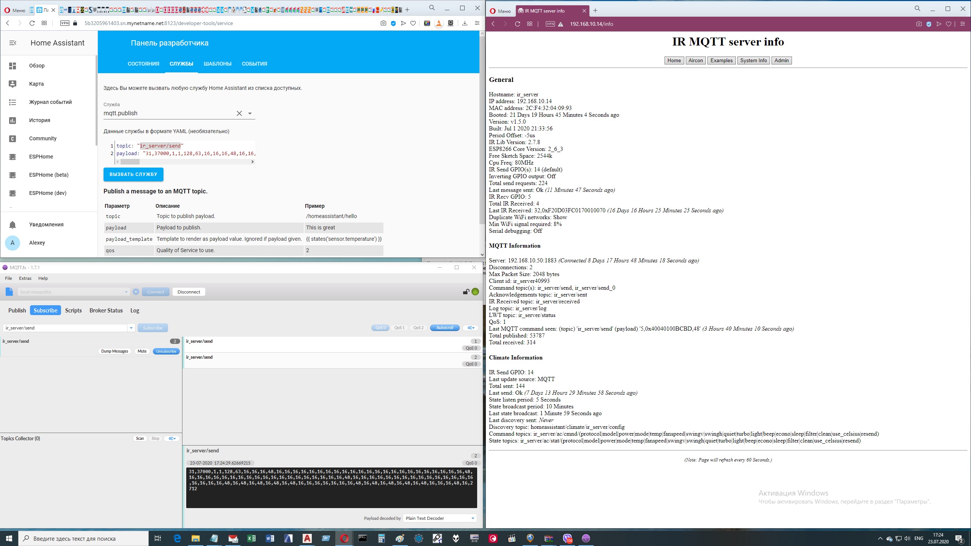
Task: Open Уведомления bell in Home Assistant sidebar
Action: click(x=46, y=224)
